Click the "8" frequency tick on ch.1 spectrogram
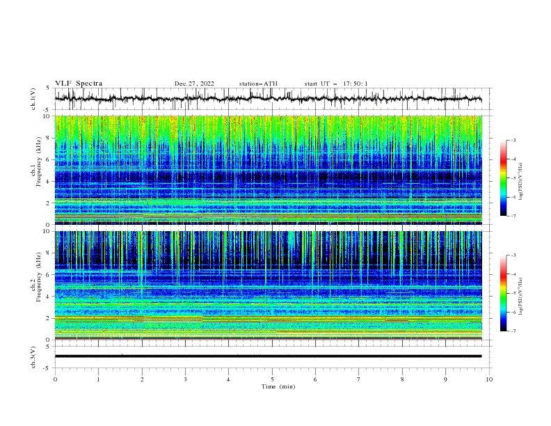 point(49,138)
